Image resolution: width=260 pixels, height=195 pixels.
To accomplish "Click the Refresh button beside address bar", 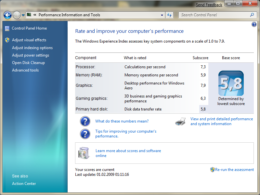I will click(x=169, y=15).
